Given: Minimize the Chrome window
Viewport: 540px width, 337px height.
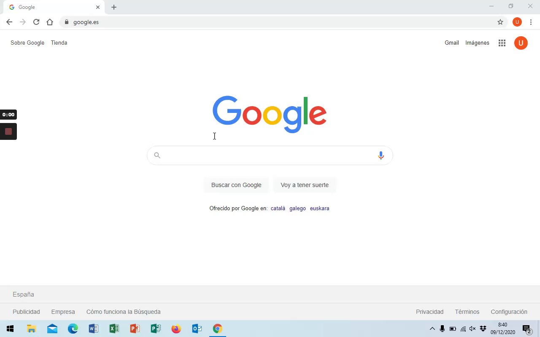Looking at the screenshot, I should [491, 6].
